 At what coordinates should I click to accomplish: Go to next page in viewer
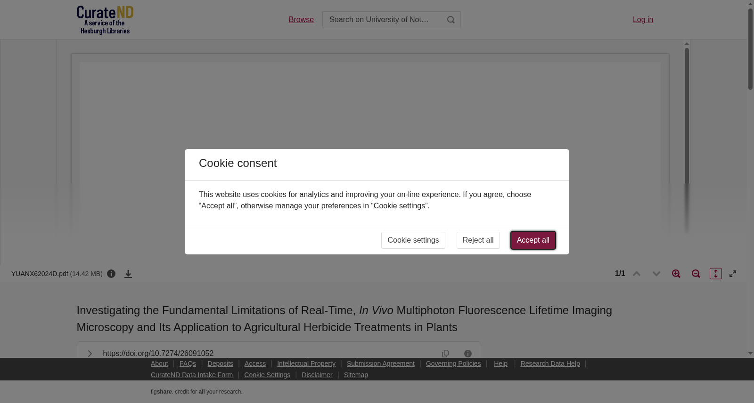tap(656, 274)
